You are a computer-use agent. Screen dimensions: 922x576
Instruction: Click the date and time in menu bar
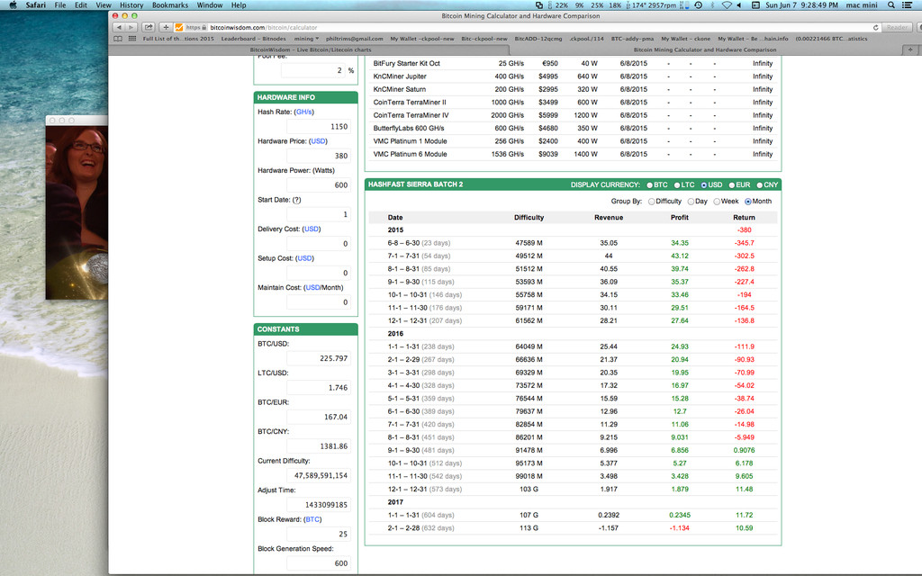801,4
